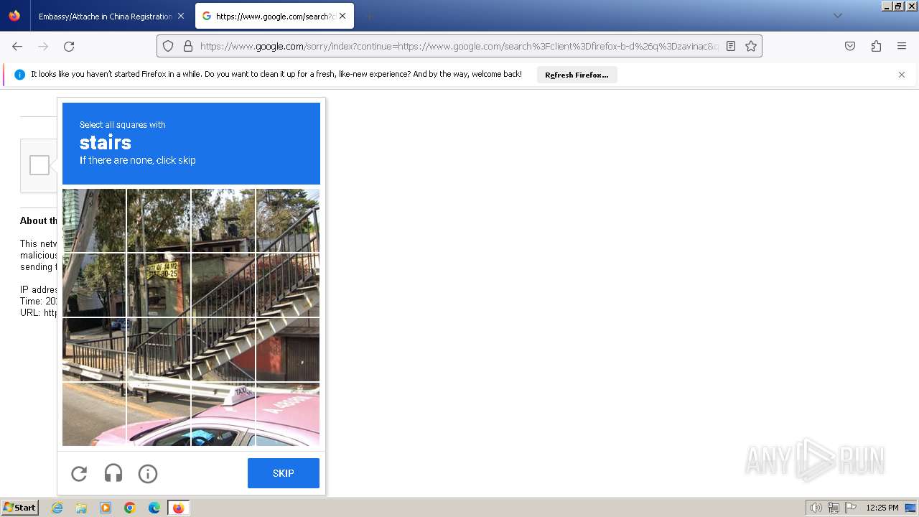This screenshot has height=517, width=919.
Task: Open the tracking protection shield icon
Action: pos(168,46)
